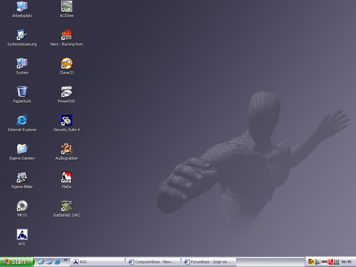Click the gray-and-white tray icon
The height and width of the screenshot is (267, 356).
(324, 262)
